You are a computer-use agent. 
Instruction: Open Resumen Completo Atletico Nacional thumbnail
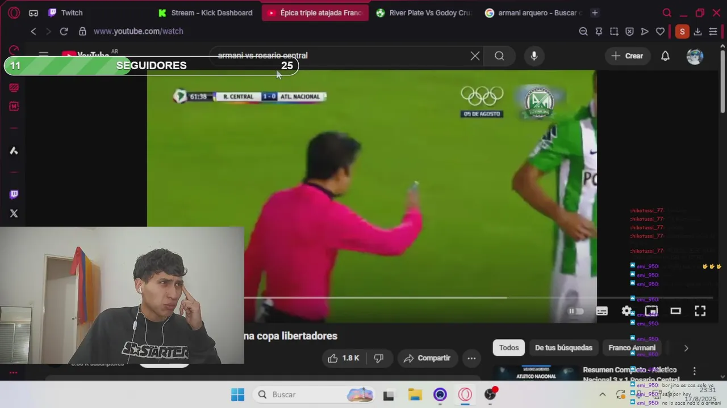(536, 373)
